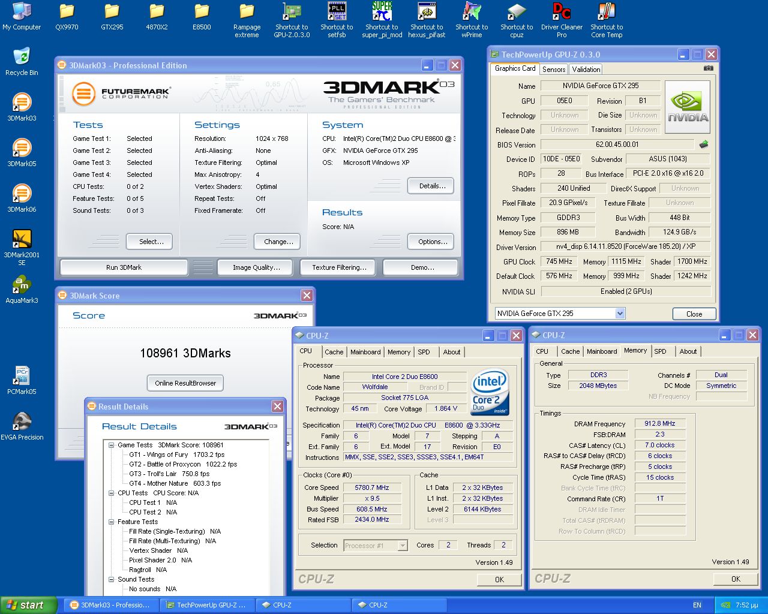Open the Processor #1 selection dropdown
768x614 pixels.
click(403, 546)
